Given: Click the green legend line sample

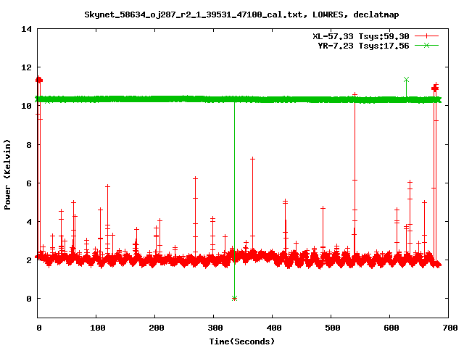Looking at the screenshot, I should (426, 45).
